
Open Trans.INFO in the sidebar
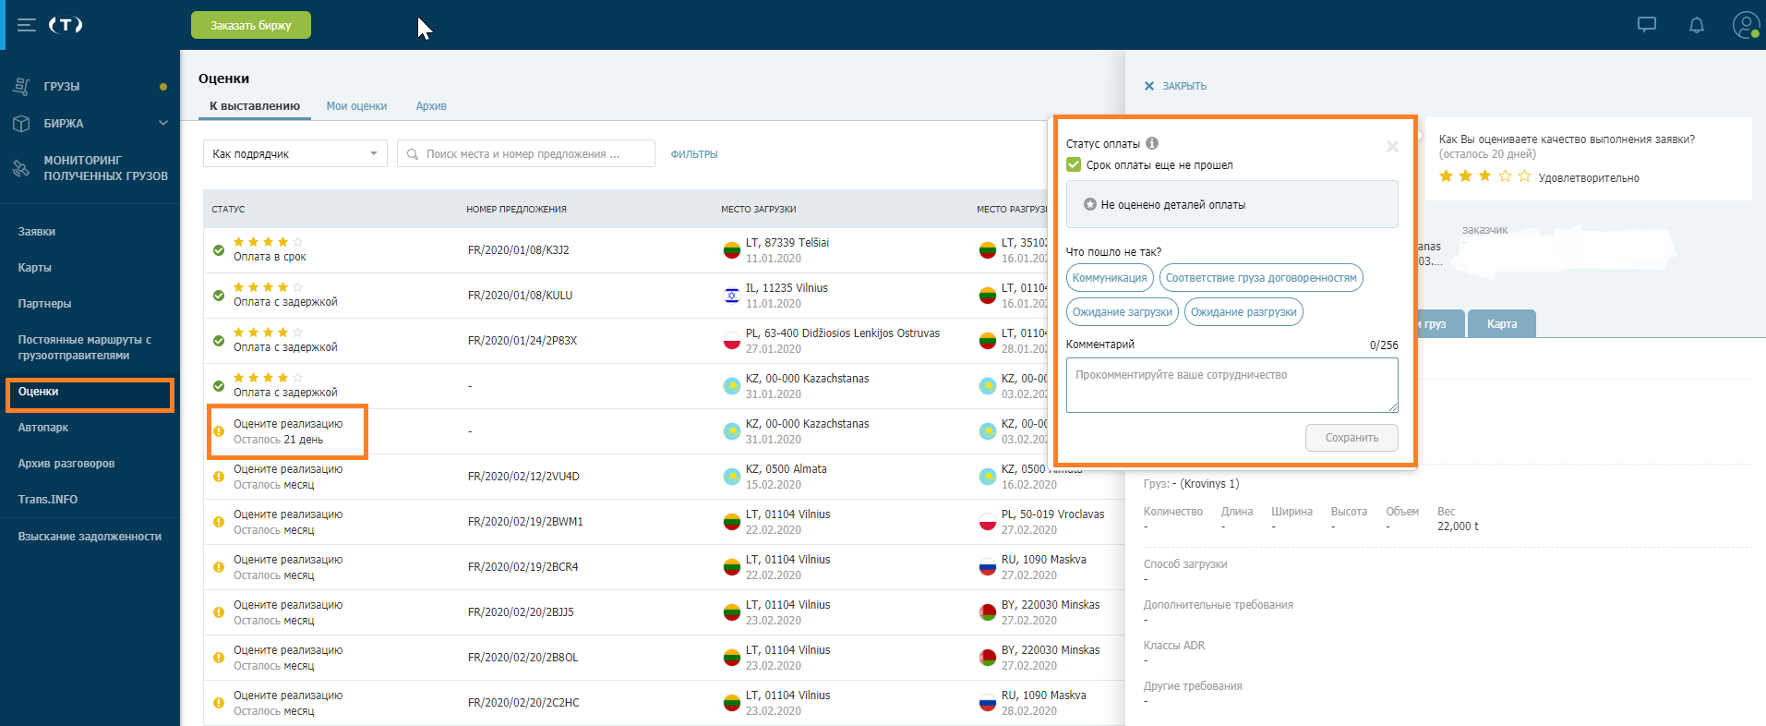coord(48,500)
